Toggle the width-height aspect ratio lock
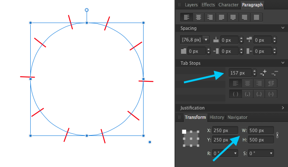Image resolution: width=288 pixels, height=167 pixels. click(x=277, y=135)
